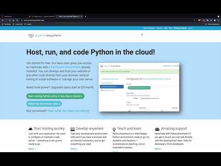
Task: Click the PythonAnywhere logo
Action: (45, 36)
